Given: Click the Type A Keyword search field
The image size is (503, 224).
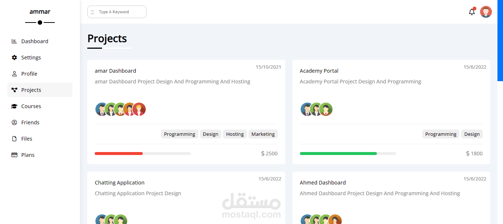Looking at the screenshot, I should click(x=117, y=12).
